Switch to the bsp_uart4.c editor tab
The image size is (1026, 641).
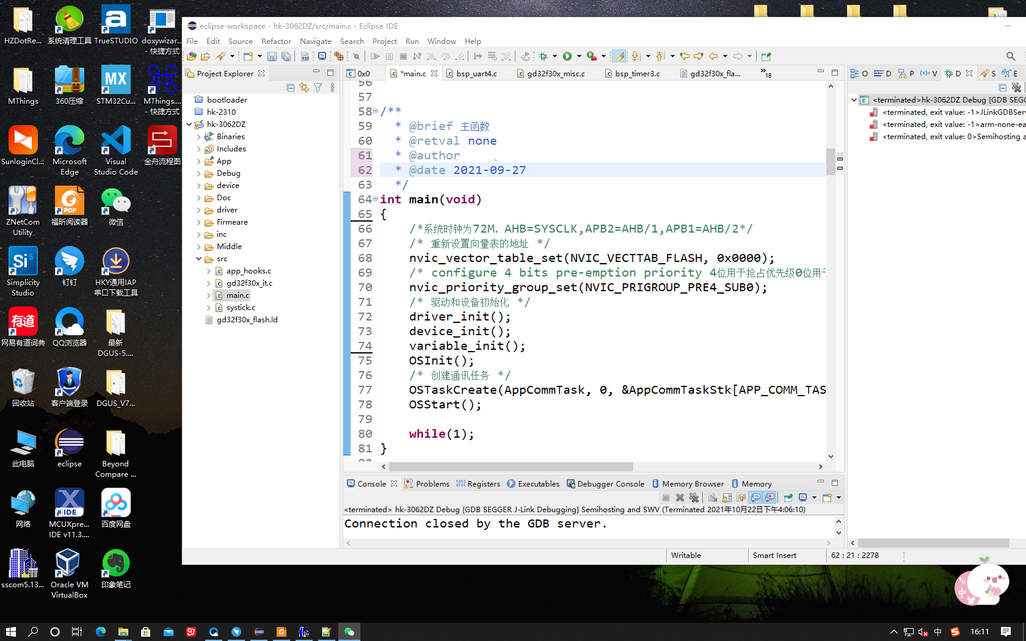coord(476,73)
